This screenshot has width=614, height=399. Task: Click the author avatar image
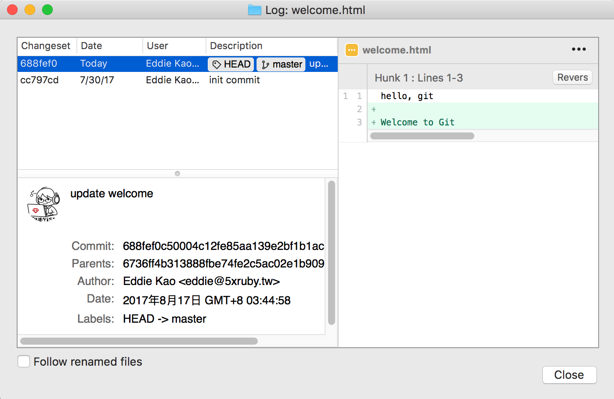(44, 204)
